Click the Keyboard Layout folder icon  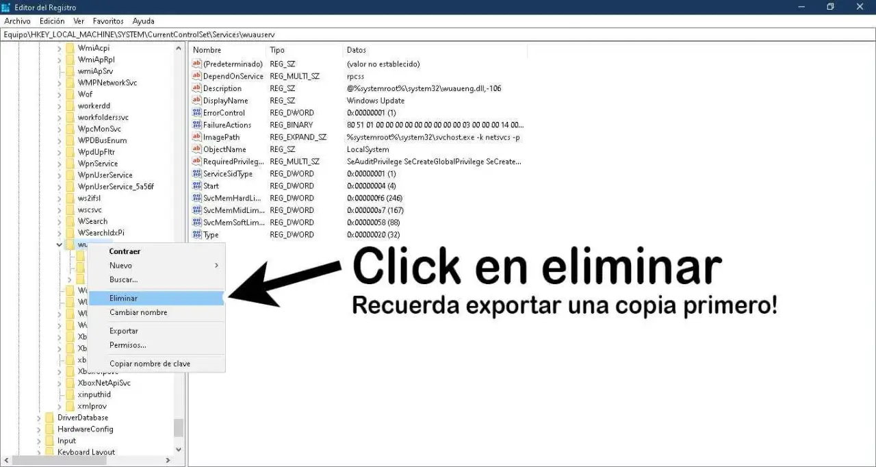pyautogui.click(x=49, y=452)
